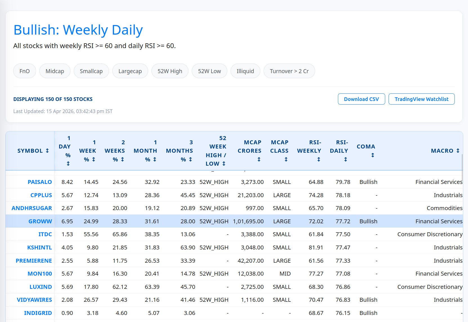Sort by RSI-WEEKLY arrow icon

coord(319,159)
